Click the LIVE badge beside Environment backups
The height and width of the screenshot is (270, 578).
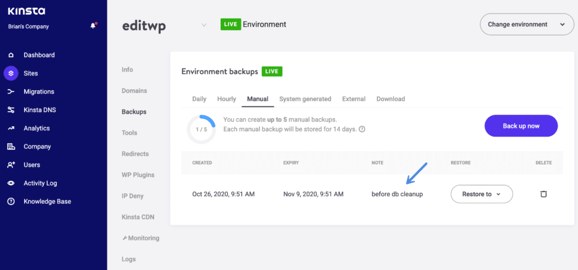click(x=272, y=72)
